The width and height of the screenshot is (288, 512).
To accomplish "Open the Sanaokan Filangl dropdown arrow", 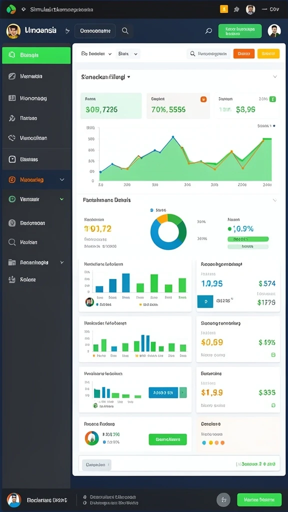I will click(x=128, y=77).
